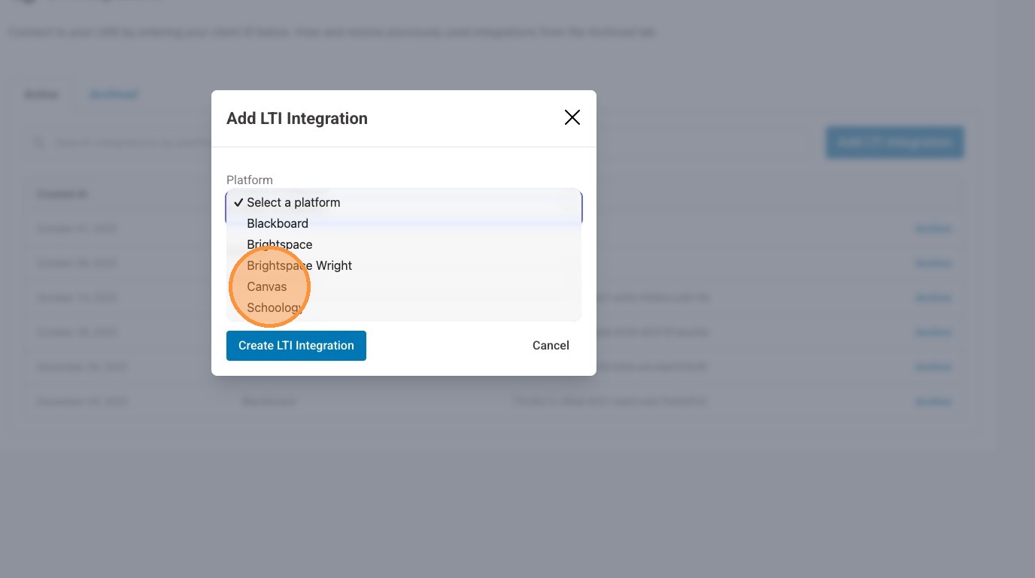
Task: Click the Created At column header
Action: point(62,195)
